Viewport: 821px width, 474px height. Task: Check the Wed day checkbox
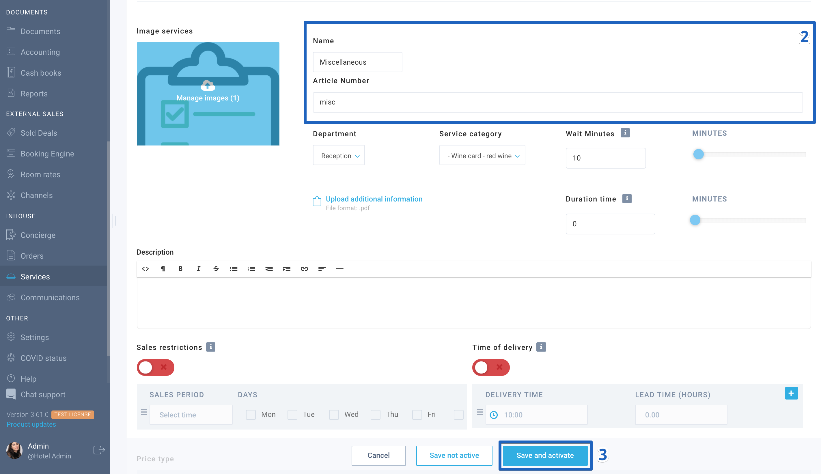334,415
